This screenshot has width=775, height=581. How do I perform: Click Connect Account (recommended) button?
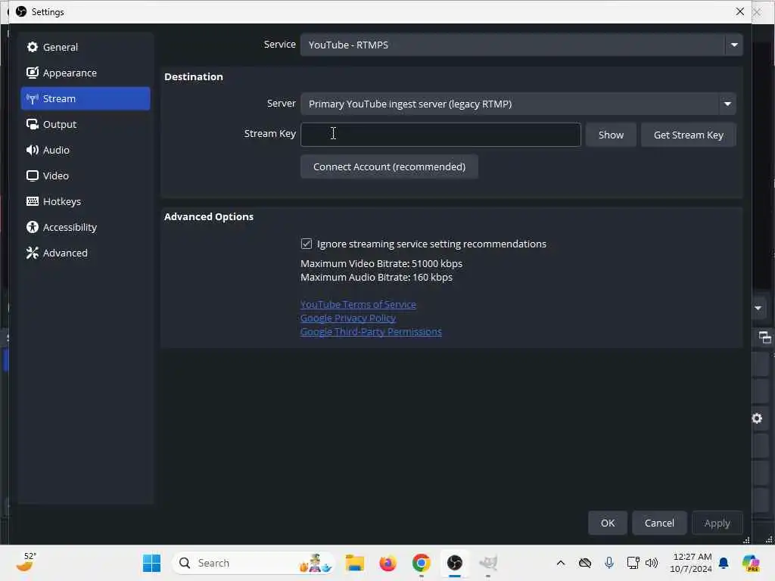click(x=389, y=166)
